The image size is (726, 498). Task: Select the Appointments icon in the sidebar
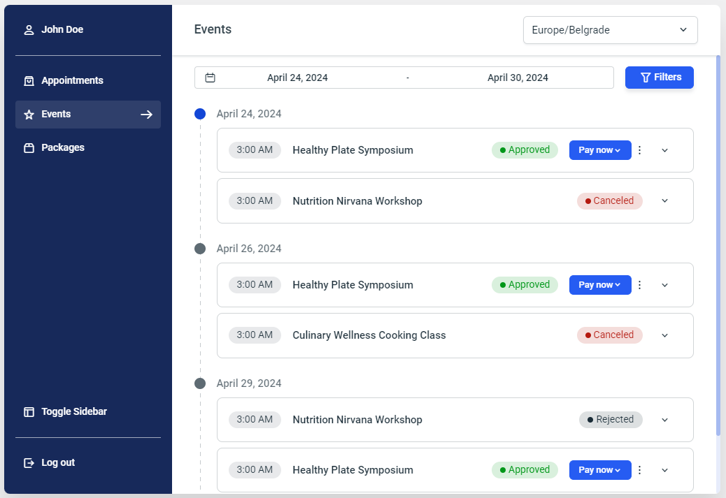click(x=29, y=80)
